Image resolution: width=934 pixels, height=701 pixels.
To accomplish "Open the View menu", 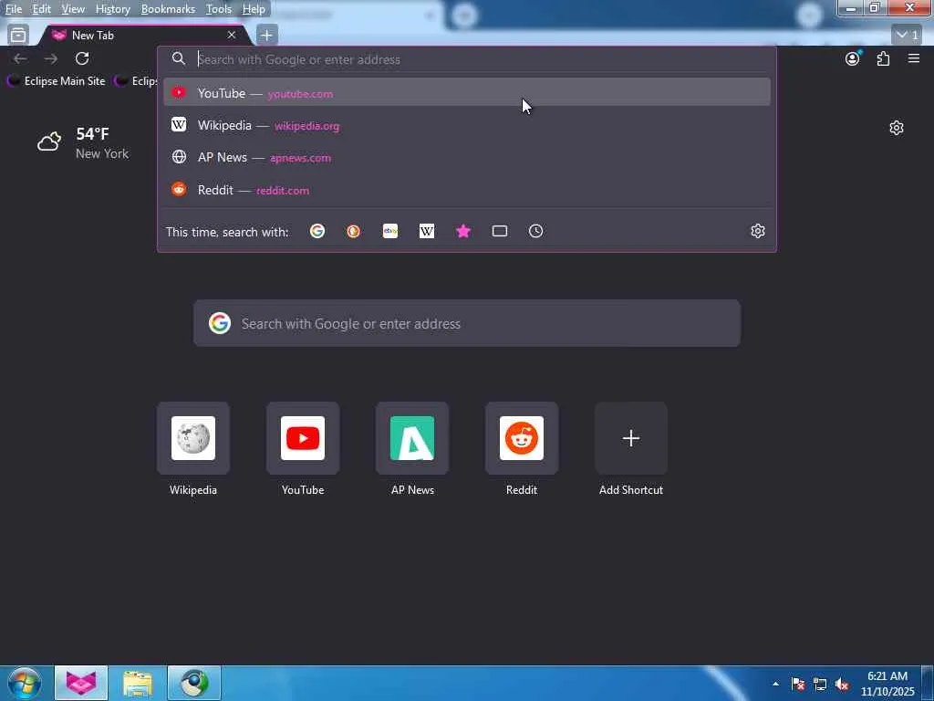I will (x=73, y=9).
